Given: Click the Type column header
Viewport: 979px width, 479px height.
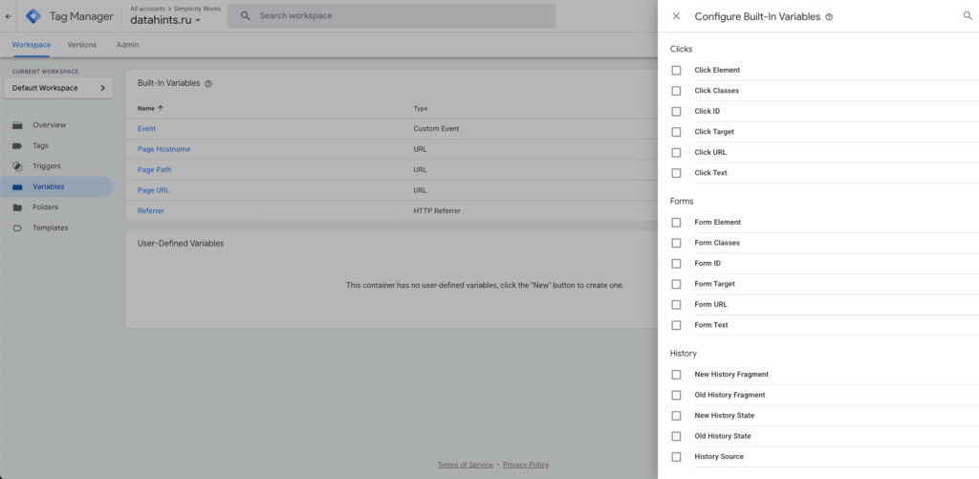Looking at the screenshot, I should (421, 108).
